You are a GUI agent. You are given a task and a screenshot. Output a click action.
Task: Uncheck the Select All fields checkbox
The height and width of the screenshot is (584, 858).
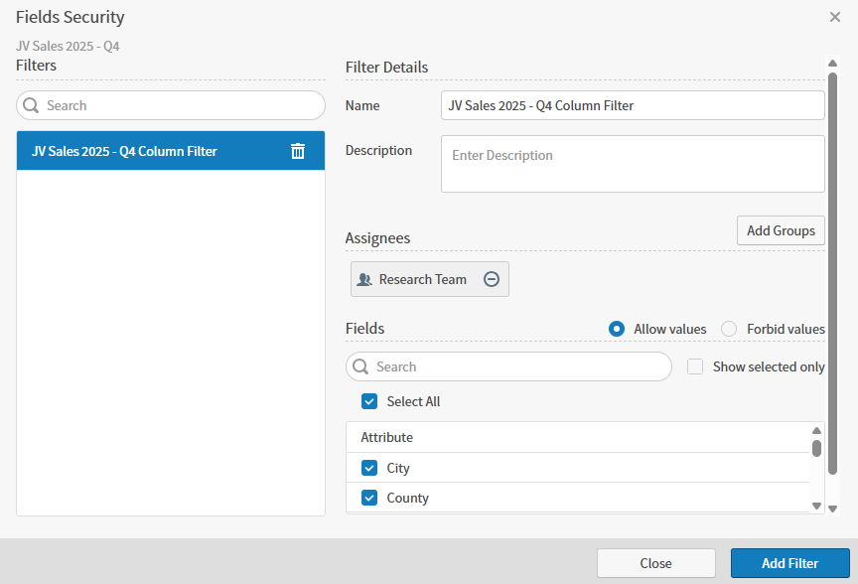coord(369,401)
